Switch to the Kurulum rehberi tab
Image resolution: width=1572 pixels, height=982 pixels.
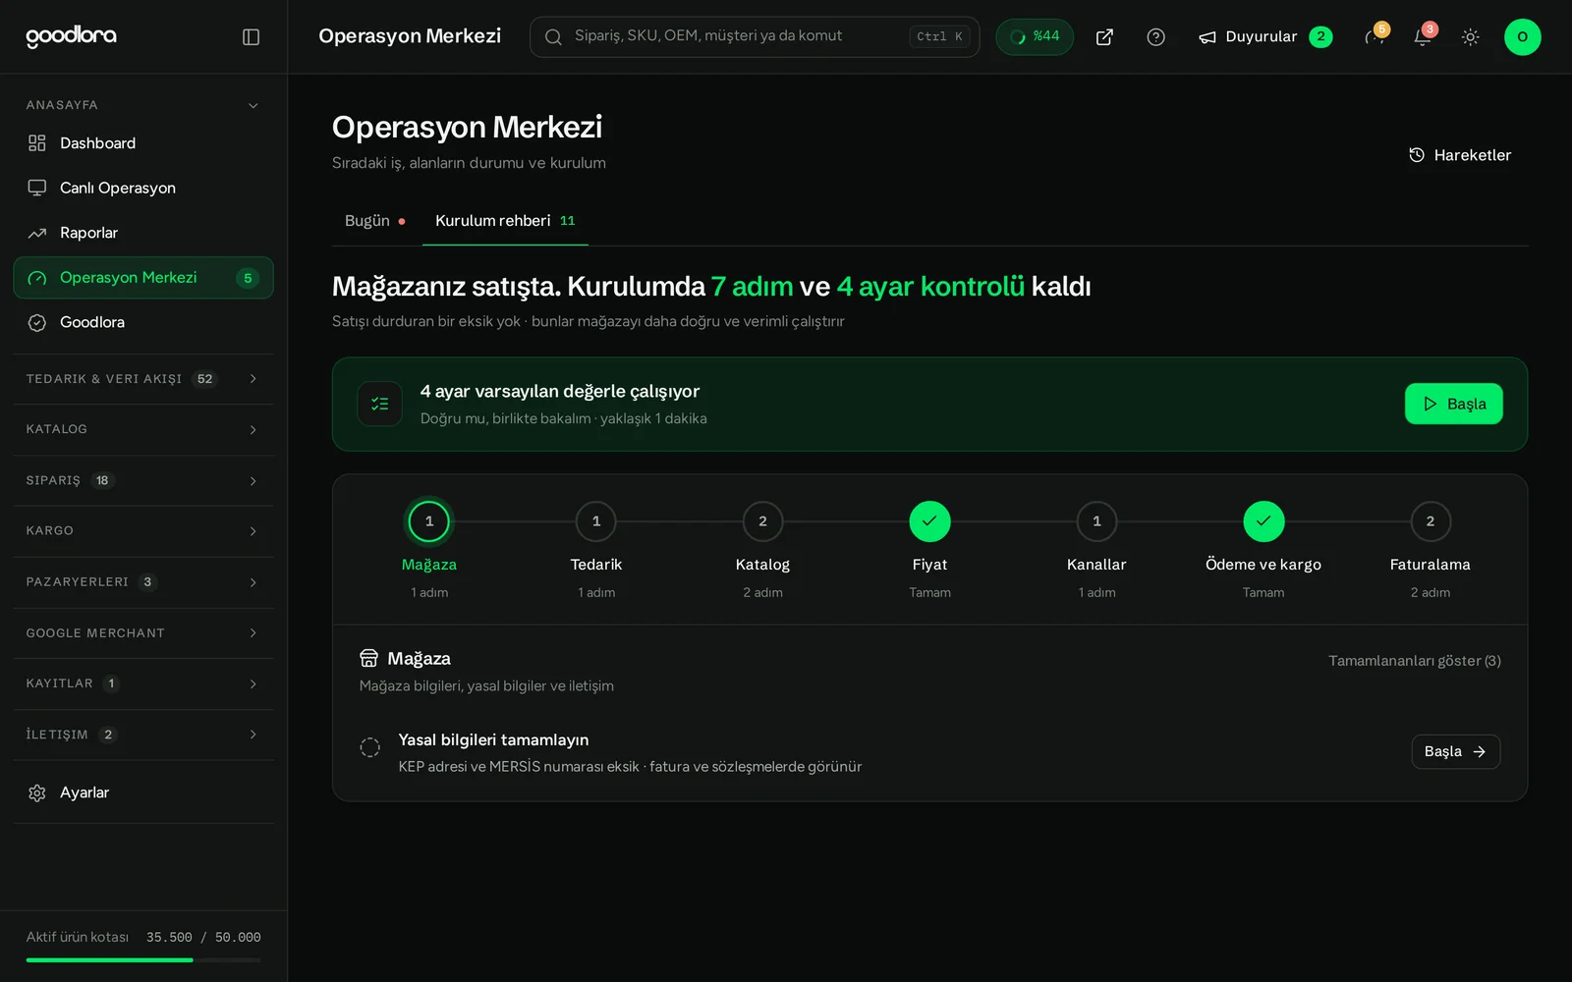tap(505, 221)
